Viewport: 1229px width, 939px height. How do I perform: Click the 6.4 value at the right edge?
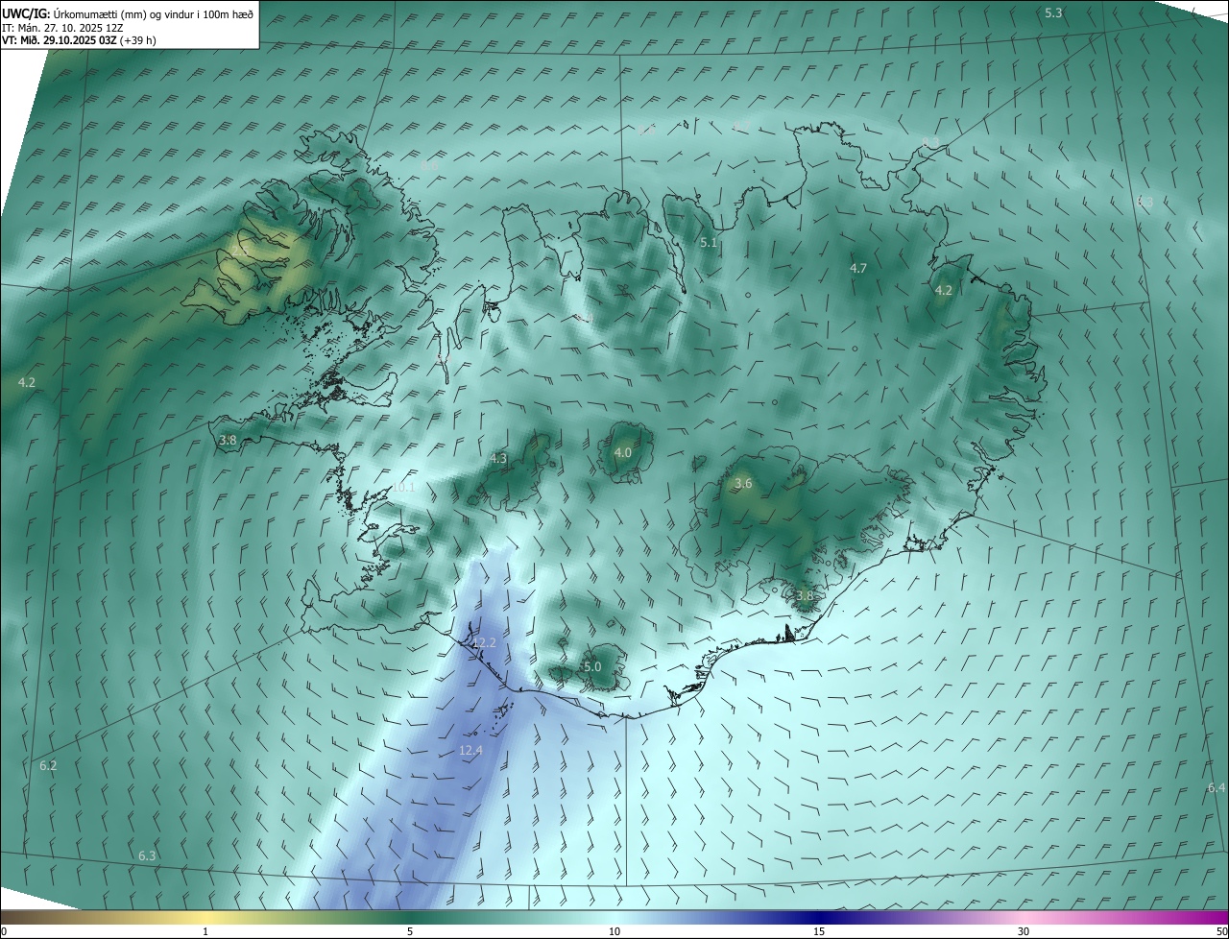pyautogui.click(x=1217, y=787)
